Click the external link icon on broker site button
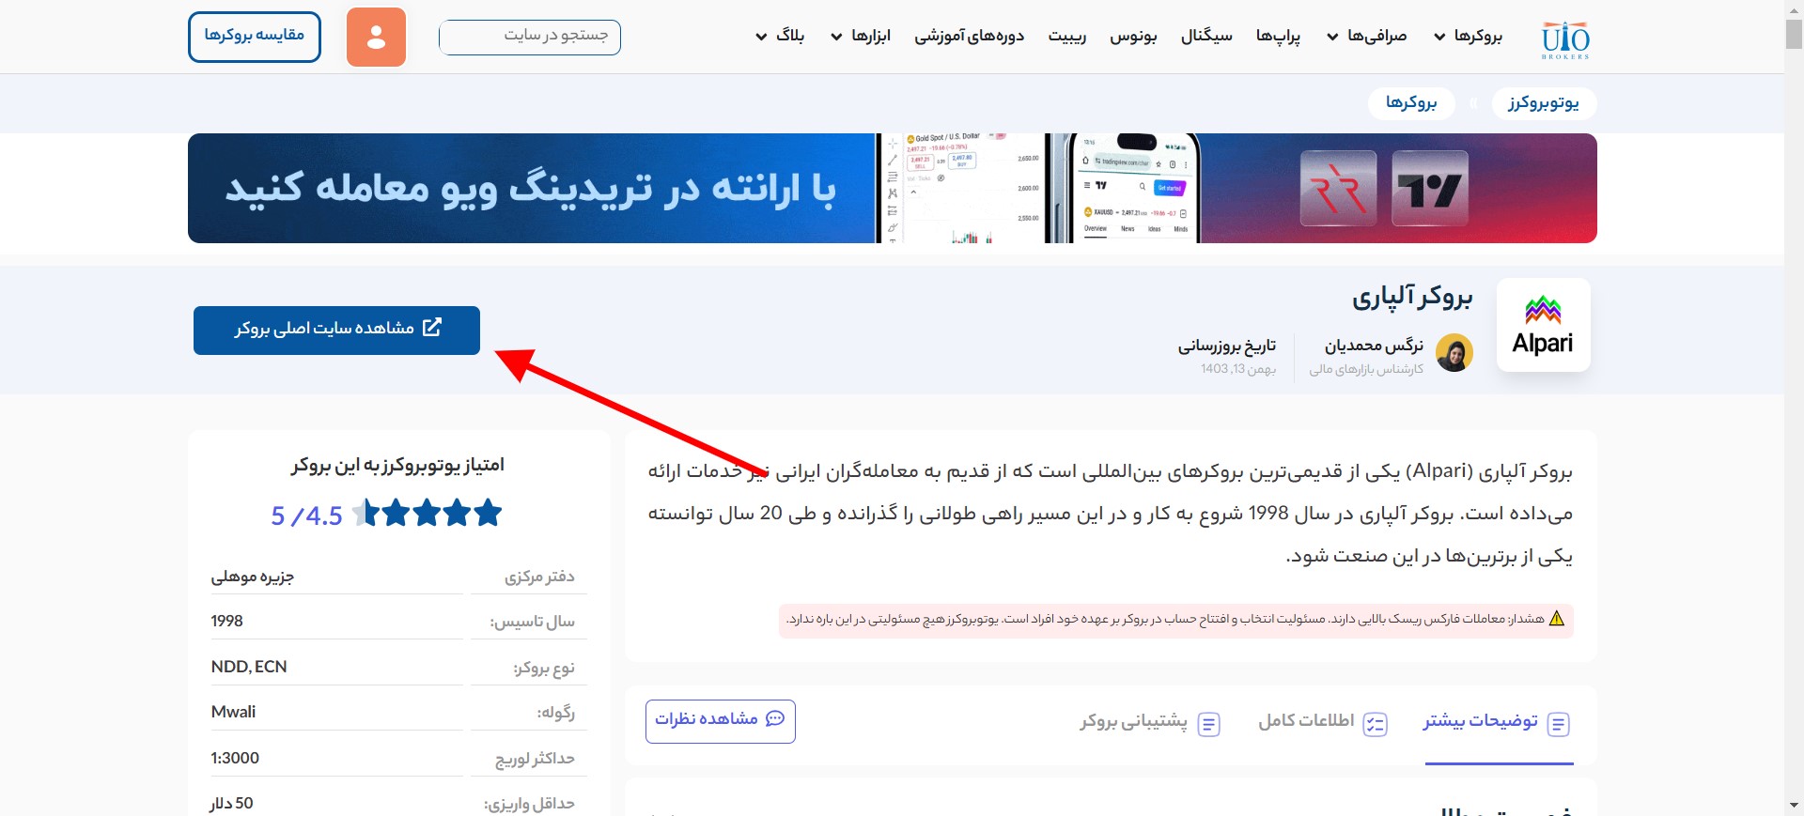Image resolution: width=1804 pixels, height=816 pixels. click(x=432, y=327)
